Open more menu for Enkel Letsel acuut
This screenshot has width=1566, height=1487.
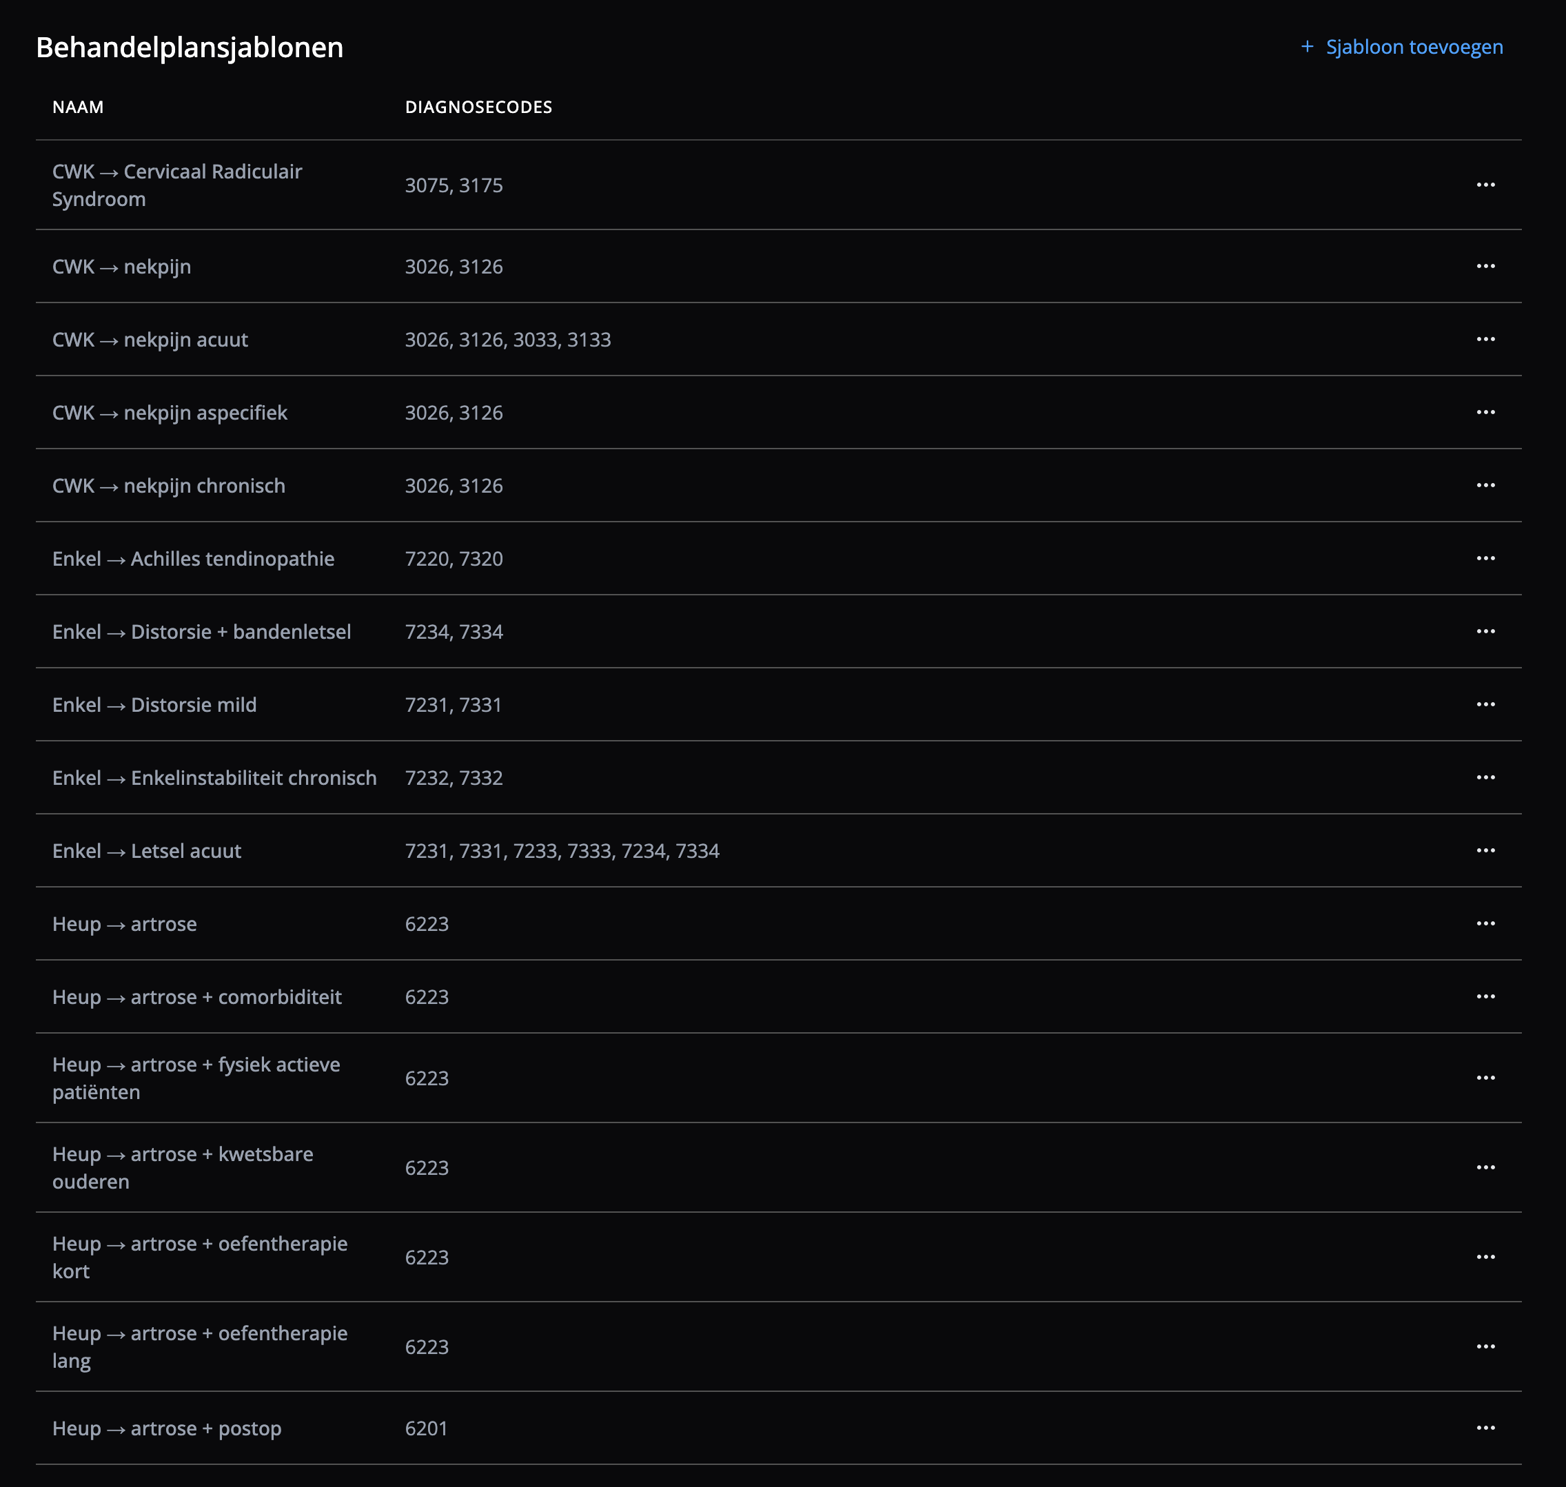(1485, 850)
